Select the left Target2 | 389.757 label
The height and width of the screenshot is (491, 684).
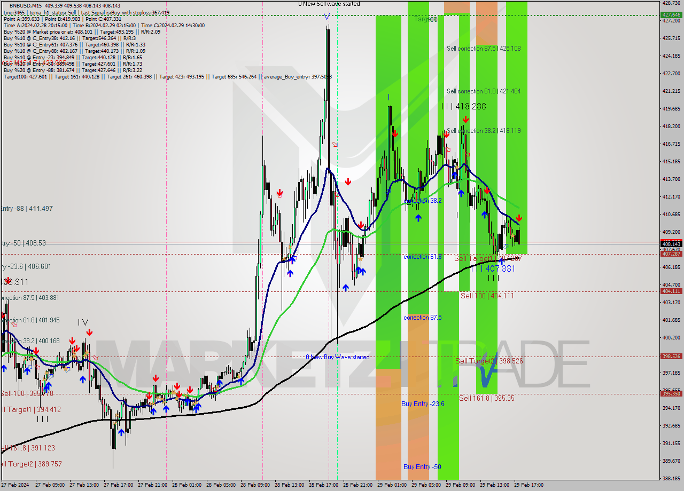pos(31,464)
